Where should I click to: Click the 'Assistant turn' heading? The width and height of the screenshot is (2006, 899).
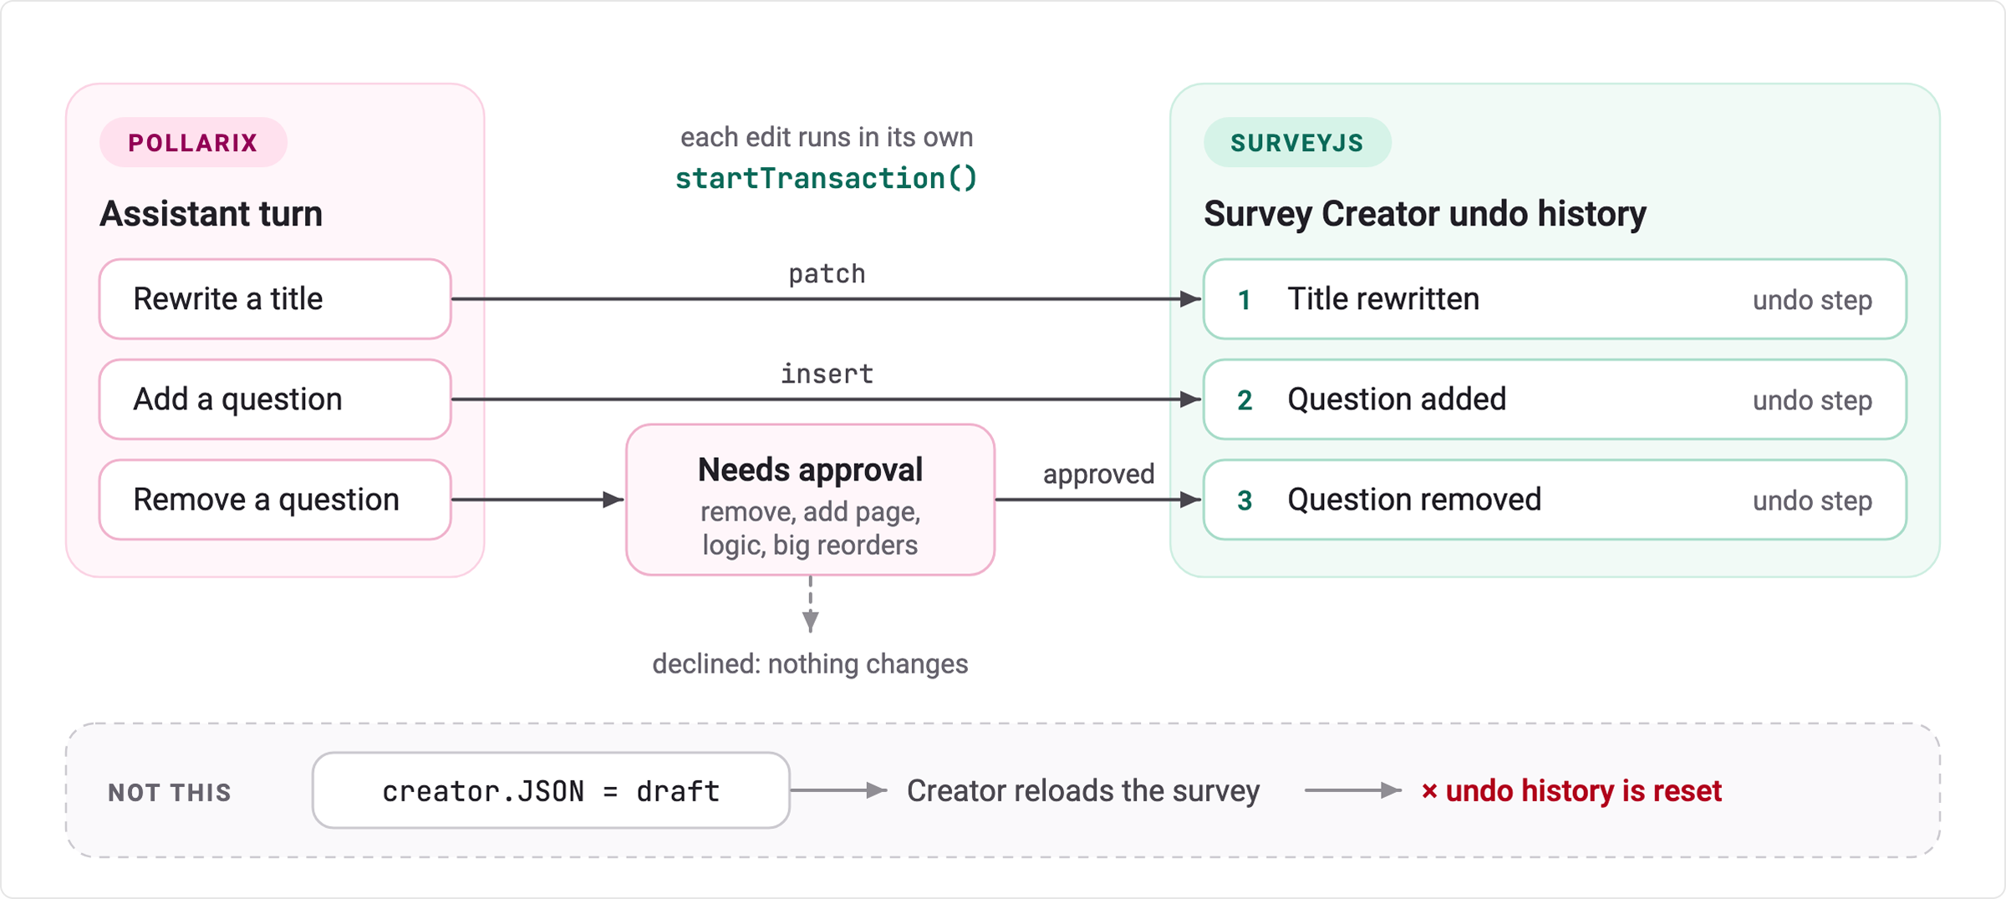pyautogui.click(x=211, y=214)
